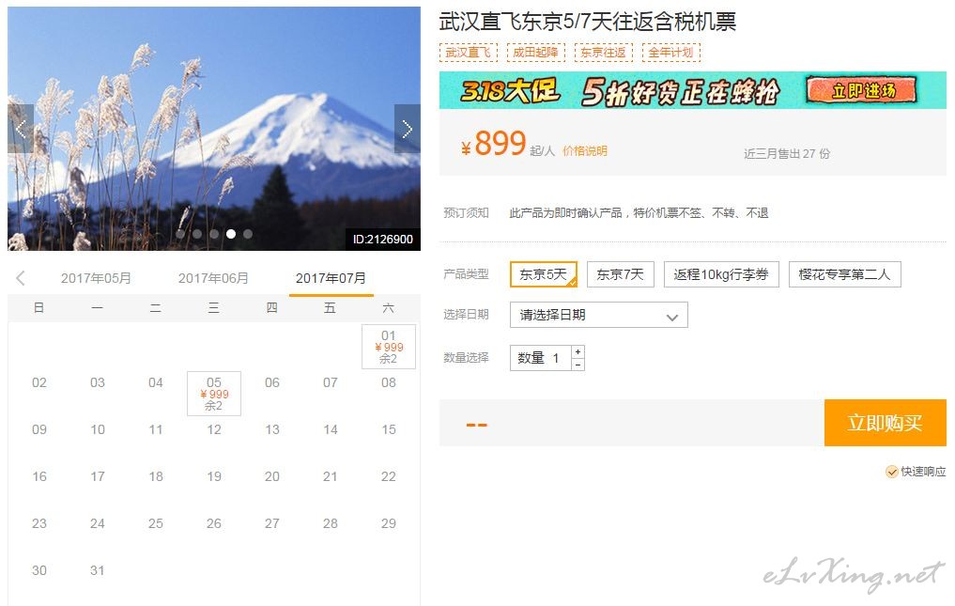Choose the 返程10kg行李券 option

point(721,274)
